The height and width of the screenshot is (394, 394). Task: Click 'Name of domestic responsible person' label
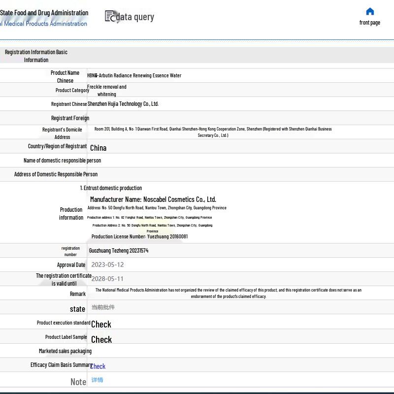[63, 161]
